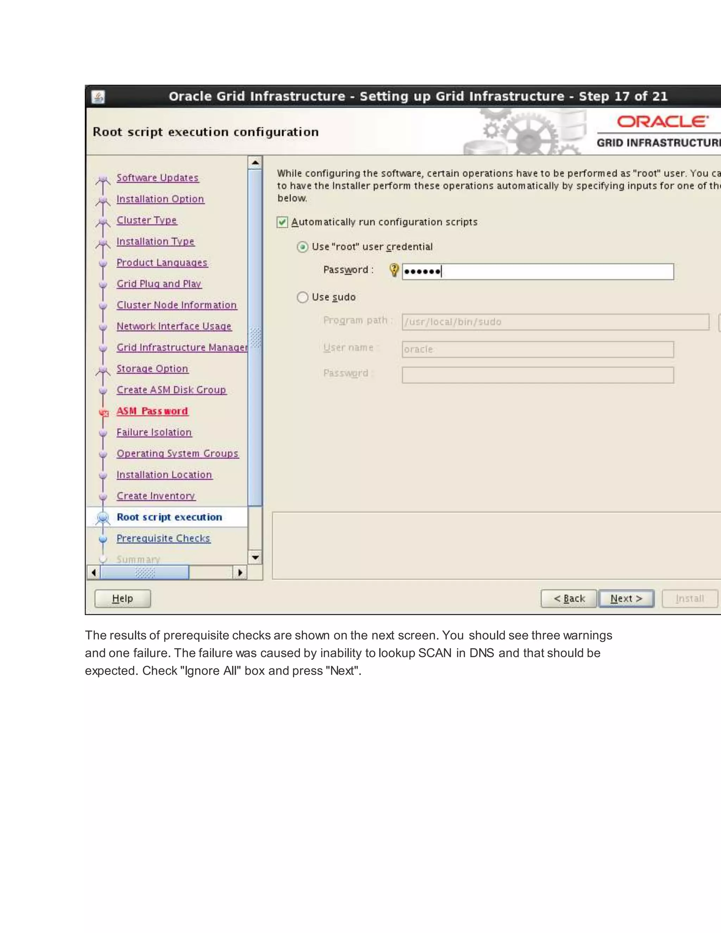The width and height of the screenshot is (721, 933).
Task: Go to Operating System Groups step
Action: pyautogui.click(x=177, y=454)
